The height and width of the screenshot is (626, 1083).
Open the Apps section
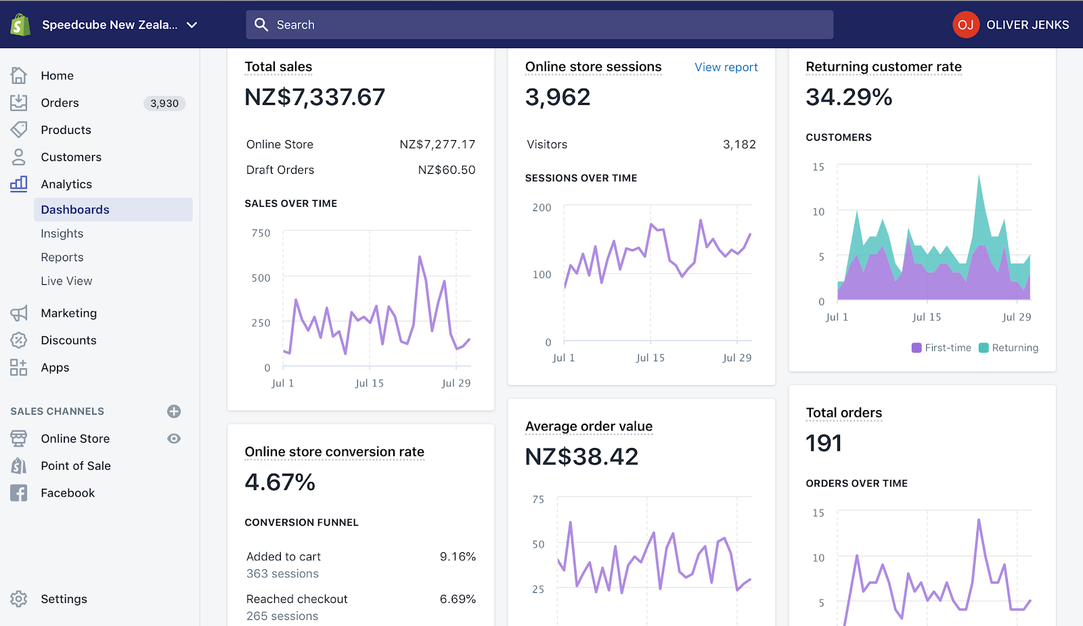tap(56, 367)
